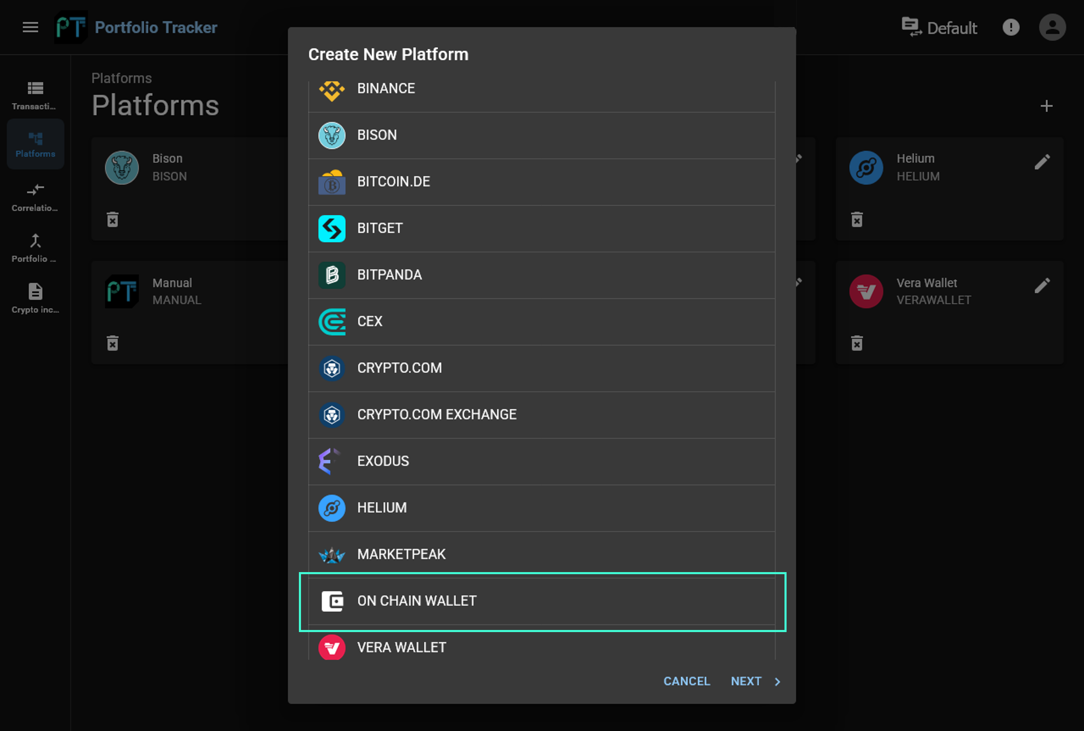
Task: Select CRYPTO.COM platform entry
Action: pyautogui.click(x=541, y=368)
